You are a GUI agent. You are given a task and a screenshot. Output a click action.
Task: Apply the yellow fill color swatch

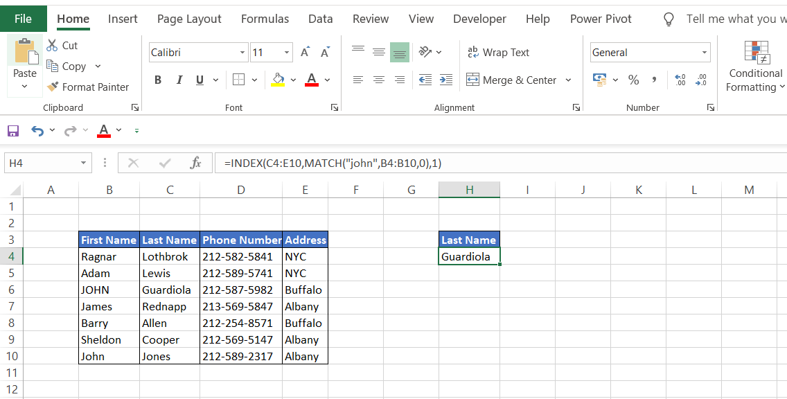coord(278,80)
